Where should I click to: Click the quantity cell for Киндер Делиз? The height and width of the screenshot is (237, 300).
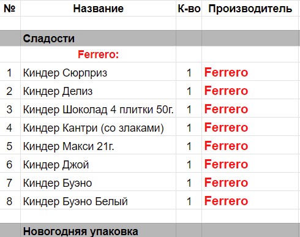click(189, 90)
